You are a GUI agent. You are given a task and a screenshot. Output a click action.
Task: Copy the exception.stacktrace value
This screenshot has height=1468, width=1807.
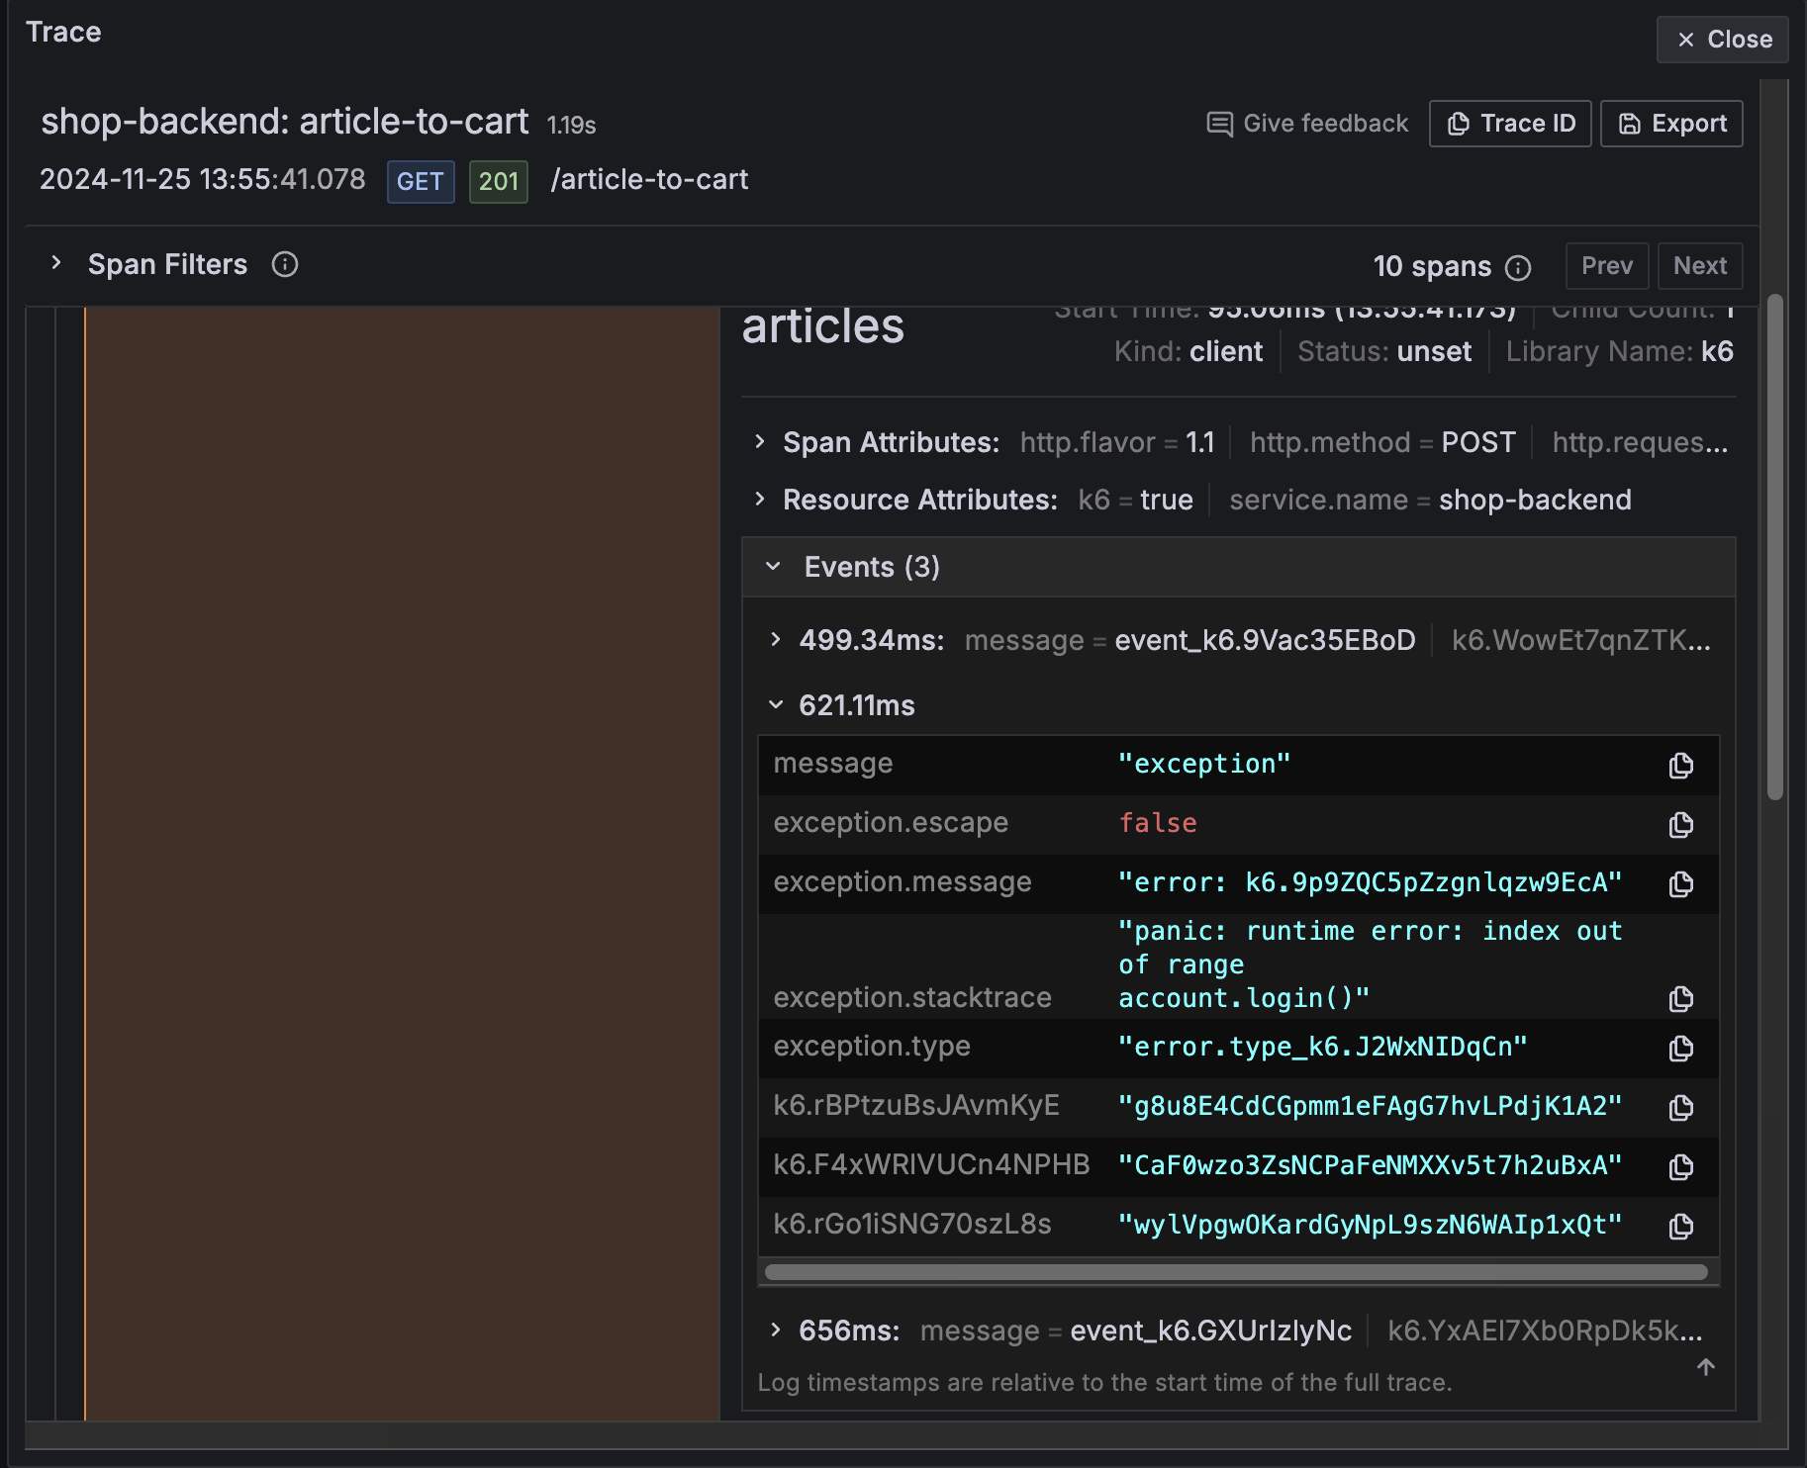(x=1680, y=999)
